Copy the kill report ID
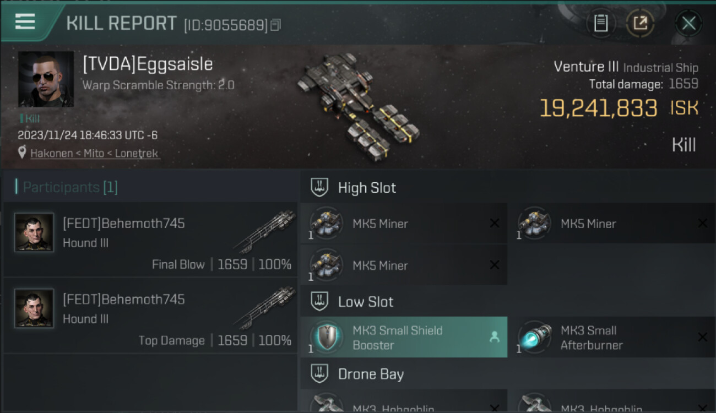 (276, 25)
